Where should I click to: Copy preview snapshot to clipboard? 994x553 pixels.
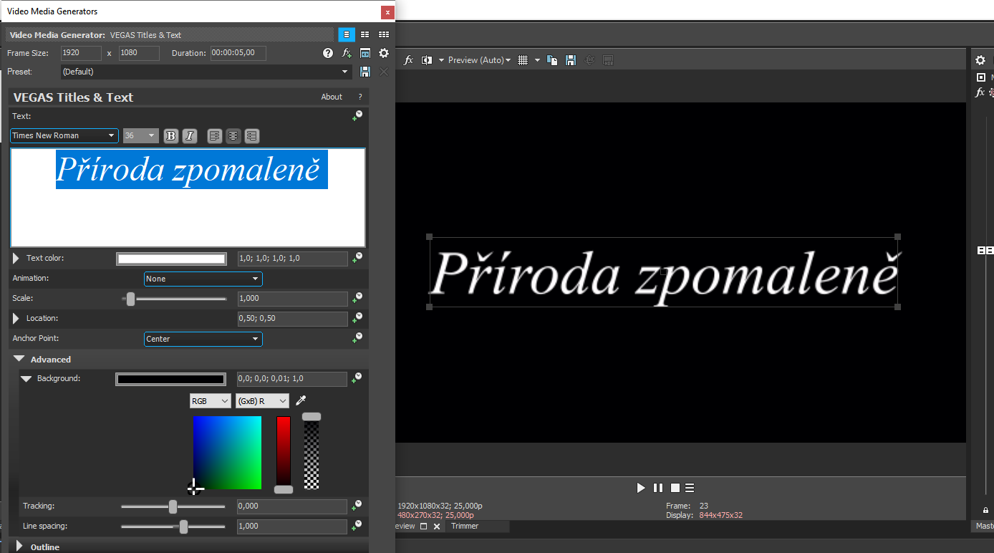click(552, 59)
